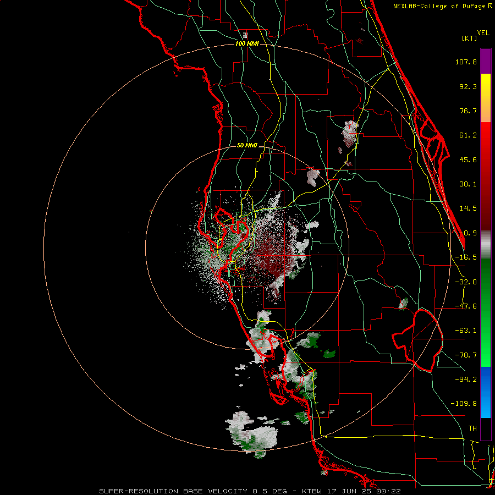Viewport: 495px width, 495px height.
Task: Click the 76.7 velocity scale value
Action: click(x=468, y=111)
